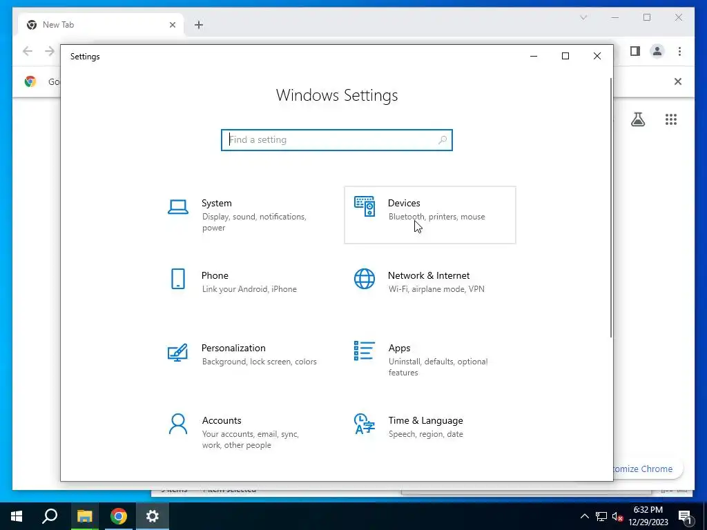Switch to the New Tab tab in Chrome
This screenshot has height=530, width=707.
(x=100, y=25)
